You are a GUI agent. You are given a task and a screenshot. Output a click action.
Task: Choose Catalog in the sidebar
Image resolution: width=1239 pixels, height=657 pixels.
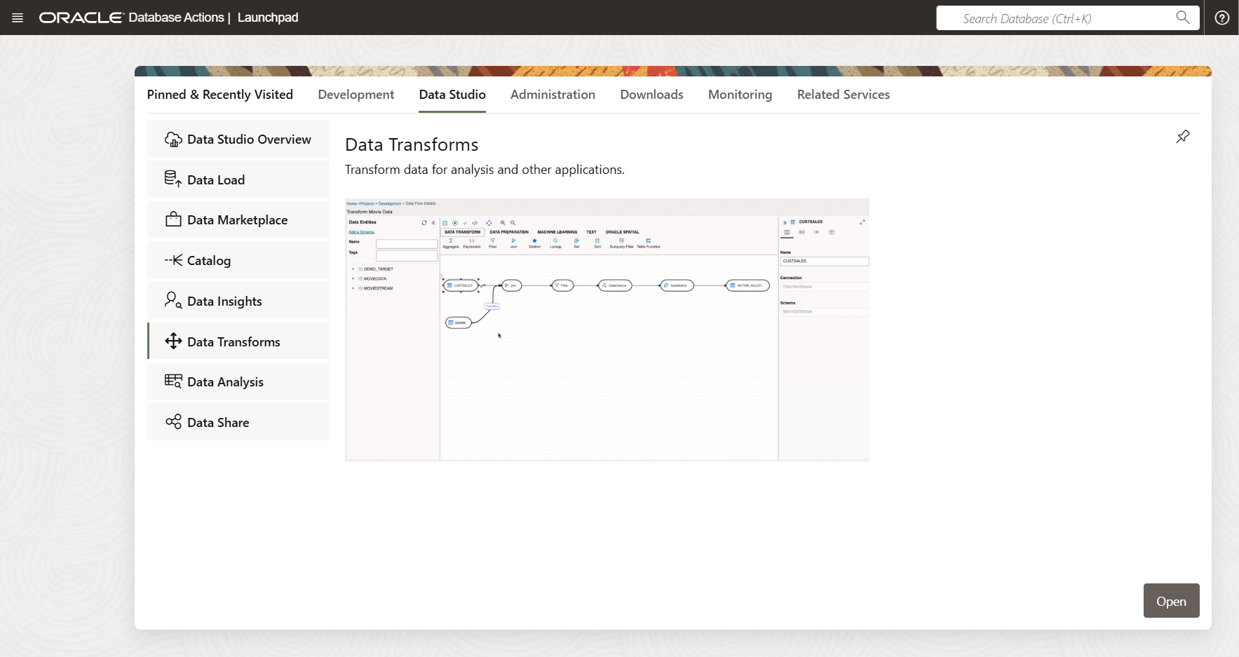pos(238,260)
